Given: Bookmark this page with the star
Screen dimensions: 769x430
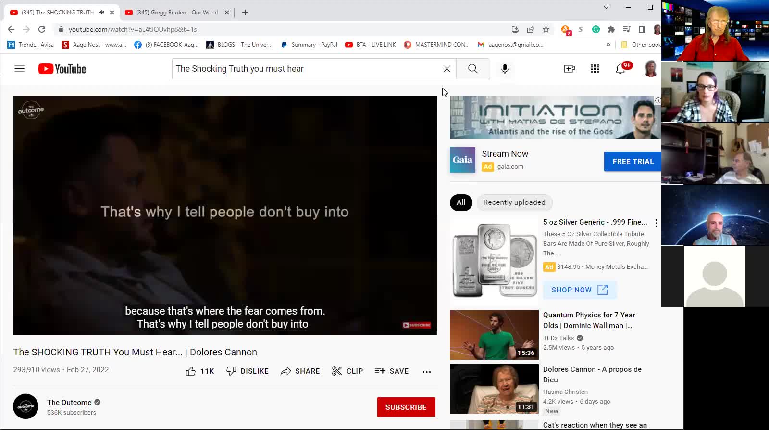Looking at the screenshot, I should [x=546, y=29].
